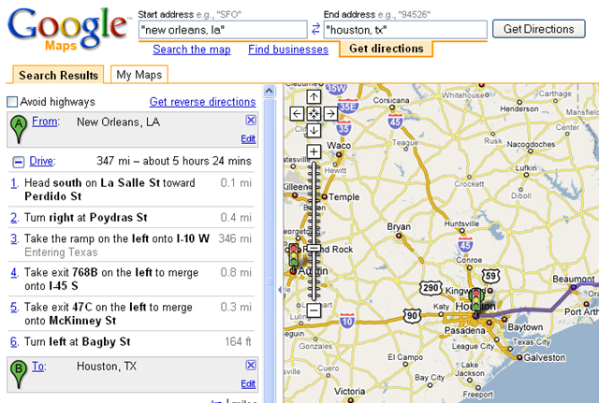Collapse the Drive steps section

[x=18, y=162]
